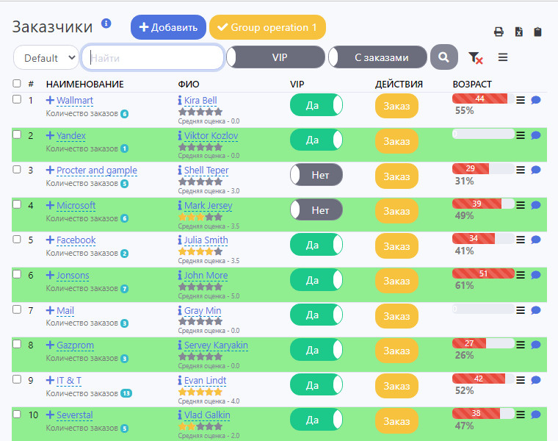
Task: Export the table to Excel file icon
Action: [519, 32]
